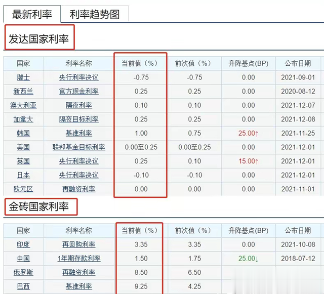Switch to the 最新利率 tab
Image resolution: width=324 pixels, height=294 pixels.
[32, 15]
